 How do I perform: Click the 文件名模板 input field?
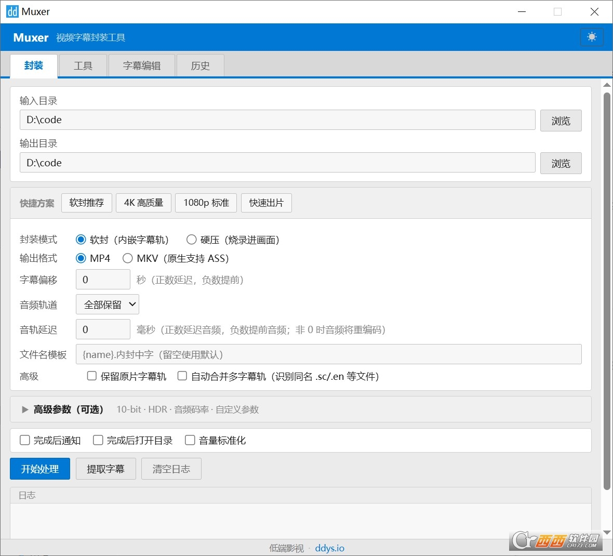tap(328, 354)
